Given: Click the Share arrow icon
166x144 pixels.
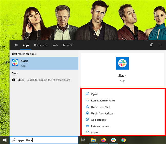Looking at the screenshot, I should coord(87,132).
